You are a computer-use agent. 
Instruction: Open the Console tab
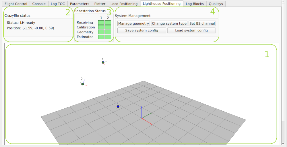click(39, 4)
